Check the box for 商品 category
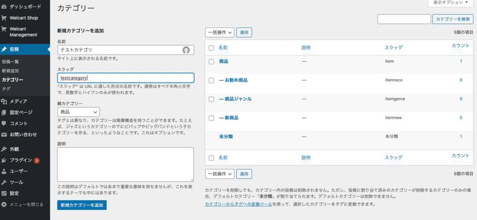The width and height of the screenshot is (477, 220). tap(212, 62)
